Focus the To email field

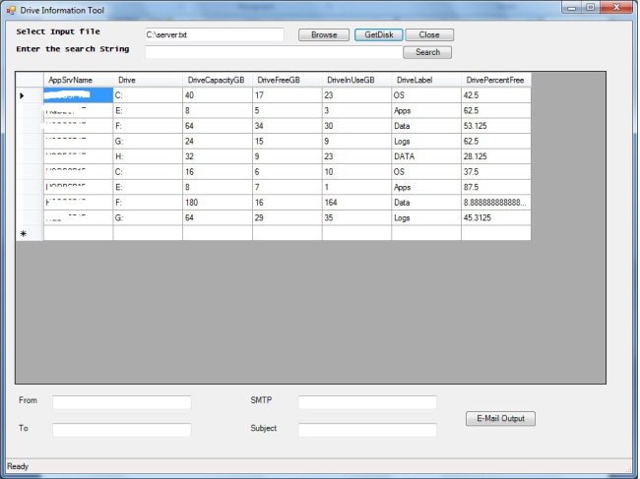122,430
